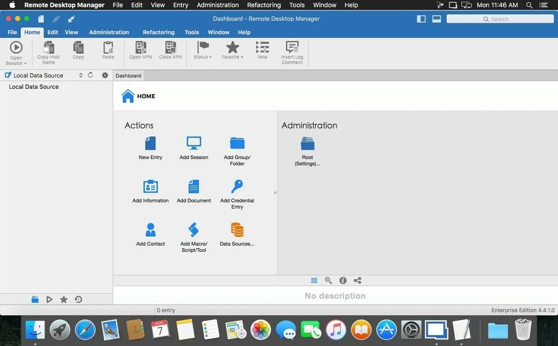This screenshot has height=346, width=558.
Task: Open the App Store from the Dock
Action: click(387, 330)
